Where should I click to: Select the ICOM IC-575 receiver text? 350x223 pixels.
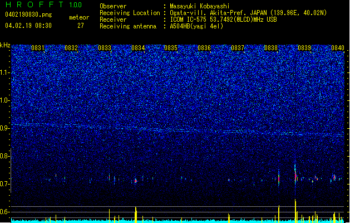[x=223, y=20]
